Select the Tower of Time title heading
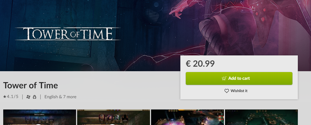This screenshot has height=125, width=311. [x=31, y=85]
